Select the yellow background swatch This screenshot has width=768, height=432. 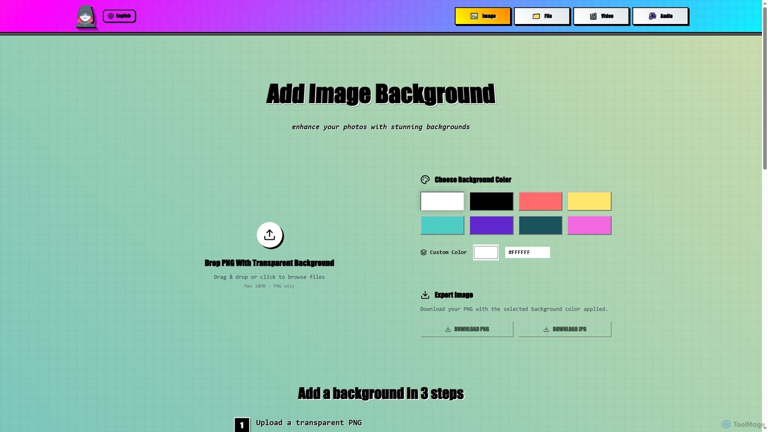589,201
